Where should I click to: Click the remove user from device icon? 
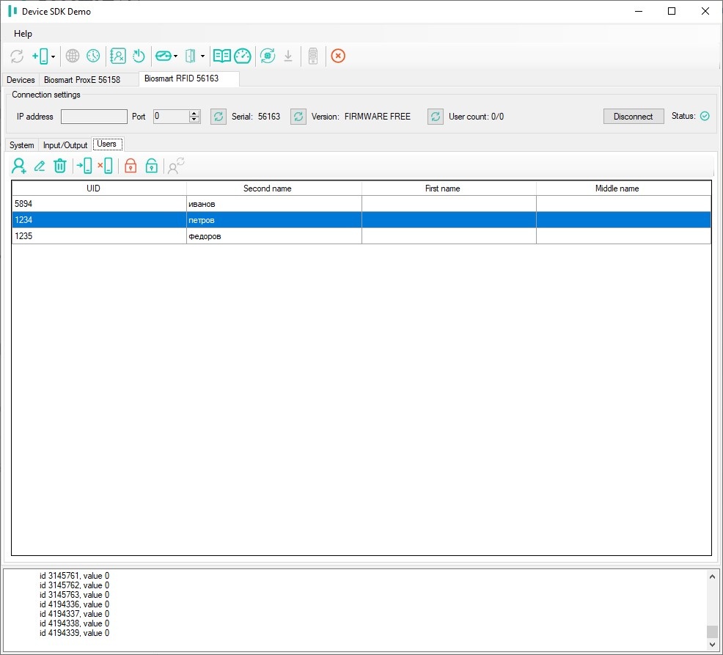click(106, 166)
